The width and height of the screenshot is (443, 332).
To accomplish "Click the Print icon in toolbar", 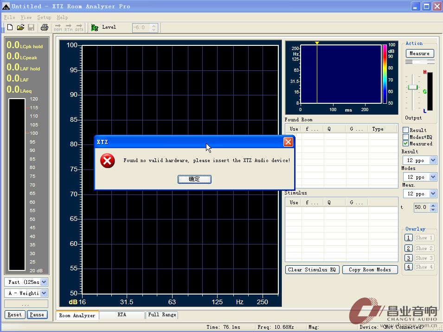I will click(45, 27).
